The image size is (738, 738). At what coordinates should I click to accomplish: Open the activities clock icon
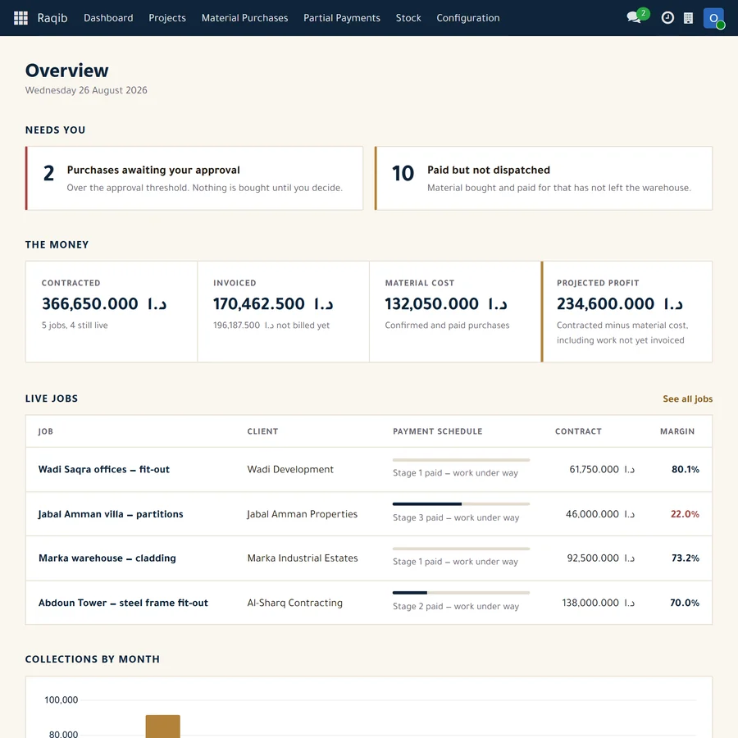point(667,18)
